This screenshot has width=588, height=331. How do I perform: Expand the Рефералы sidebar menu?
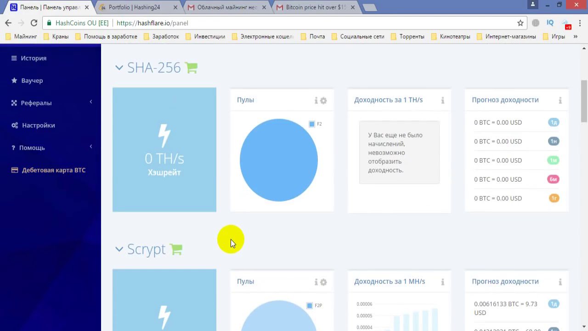coord(51,103)
